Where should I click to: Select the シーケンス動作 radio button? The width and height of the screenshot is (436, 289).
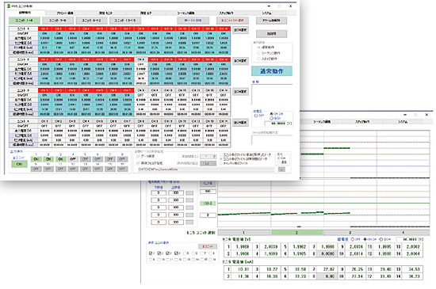click(x=259, y=53)
